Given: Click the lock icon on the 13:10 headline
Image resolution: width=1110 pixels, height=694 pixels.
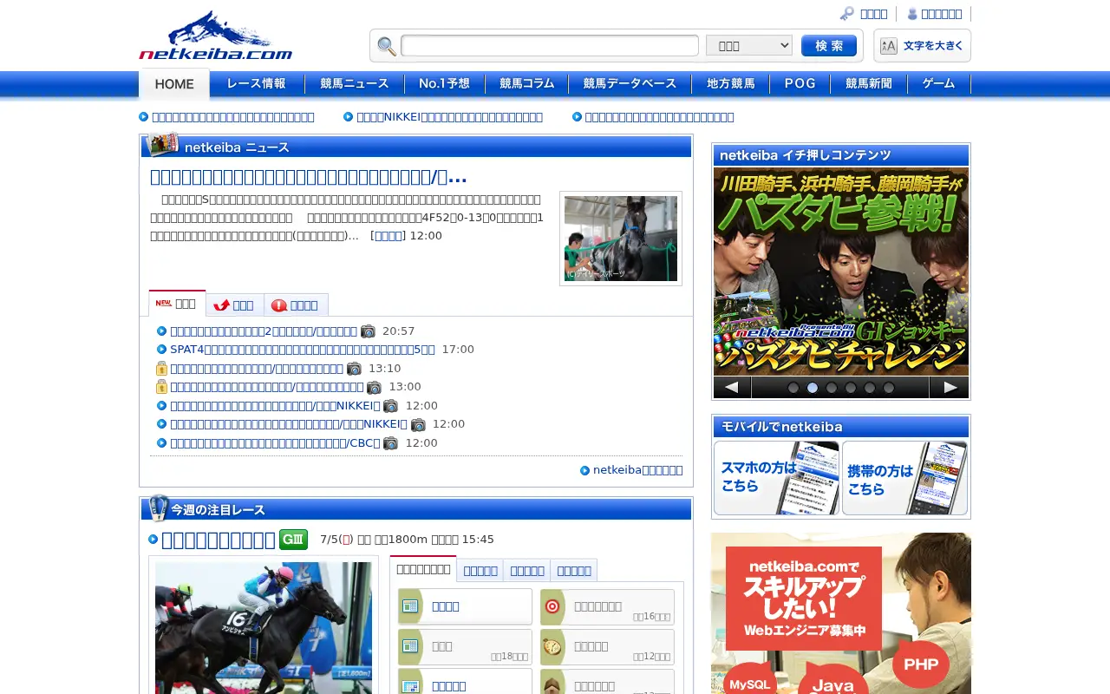Looking at the screenshot, I should pyautogui.click(x=161, y=369).
